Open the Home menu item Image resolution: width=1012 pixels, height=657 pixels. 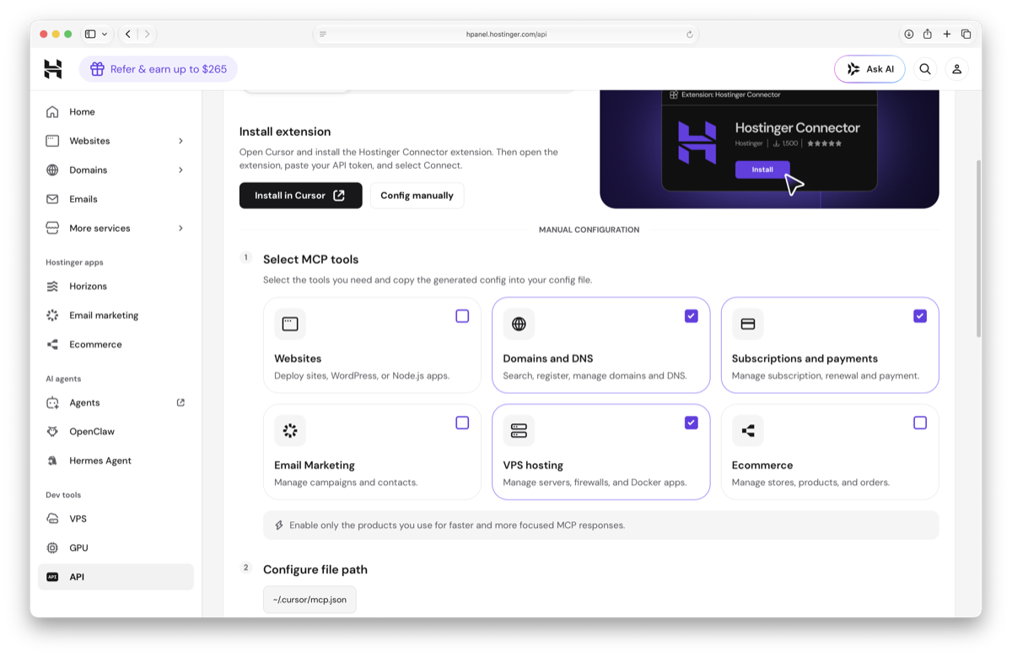click(116, 111)
